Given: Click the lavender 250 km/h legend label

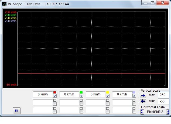Looking at the screenshot, I should click(x=11, y=21).
